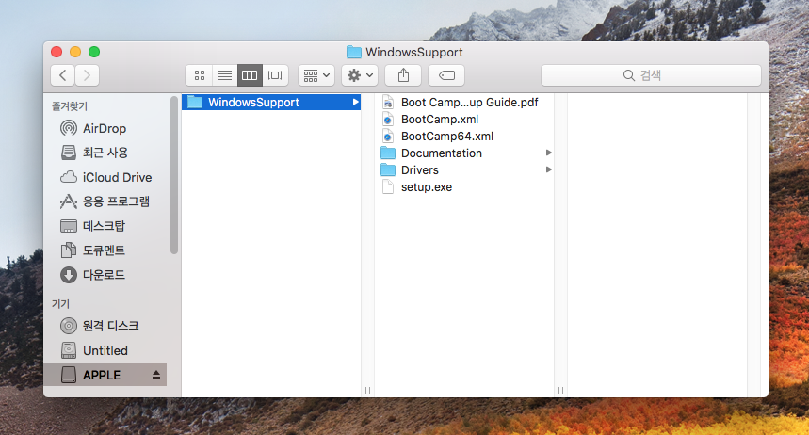Click the first column resize handle
809x435 pixels.
(x=367, y=390)
